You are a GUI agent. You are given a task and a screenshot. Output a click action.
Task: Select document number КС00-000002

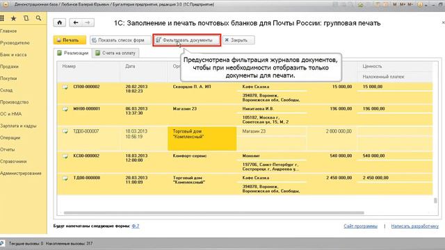coord(86,156)
